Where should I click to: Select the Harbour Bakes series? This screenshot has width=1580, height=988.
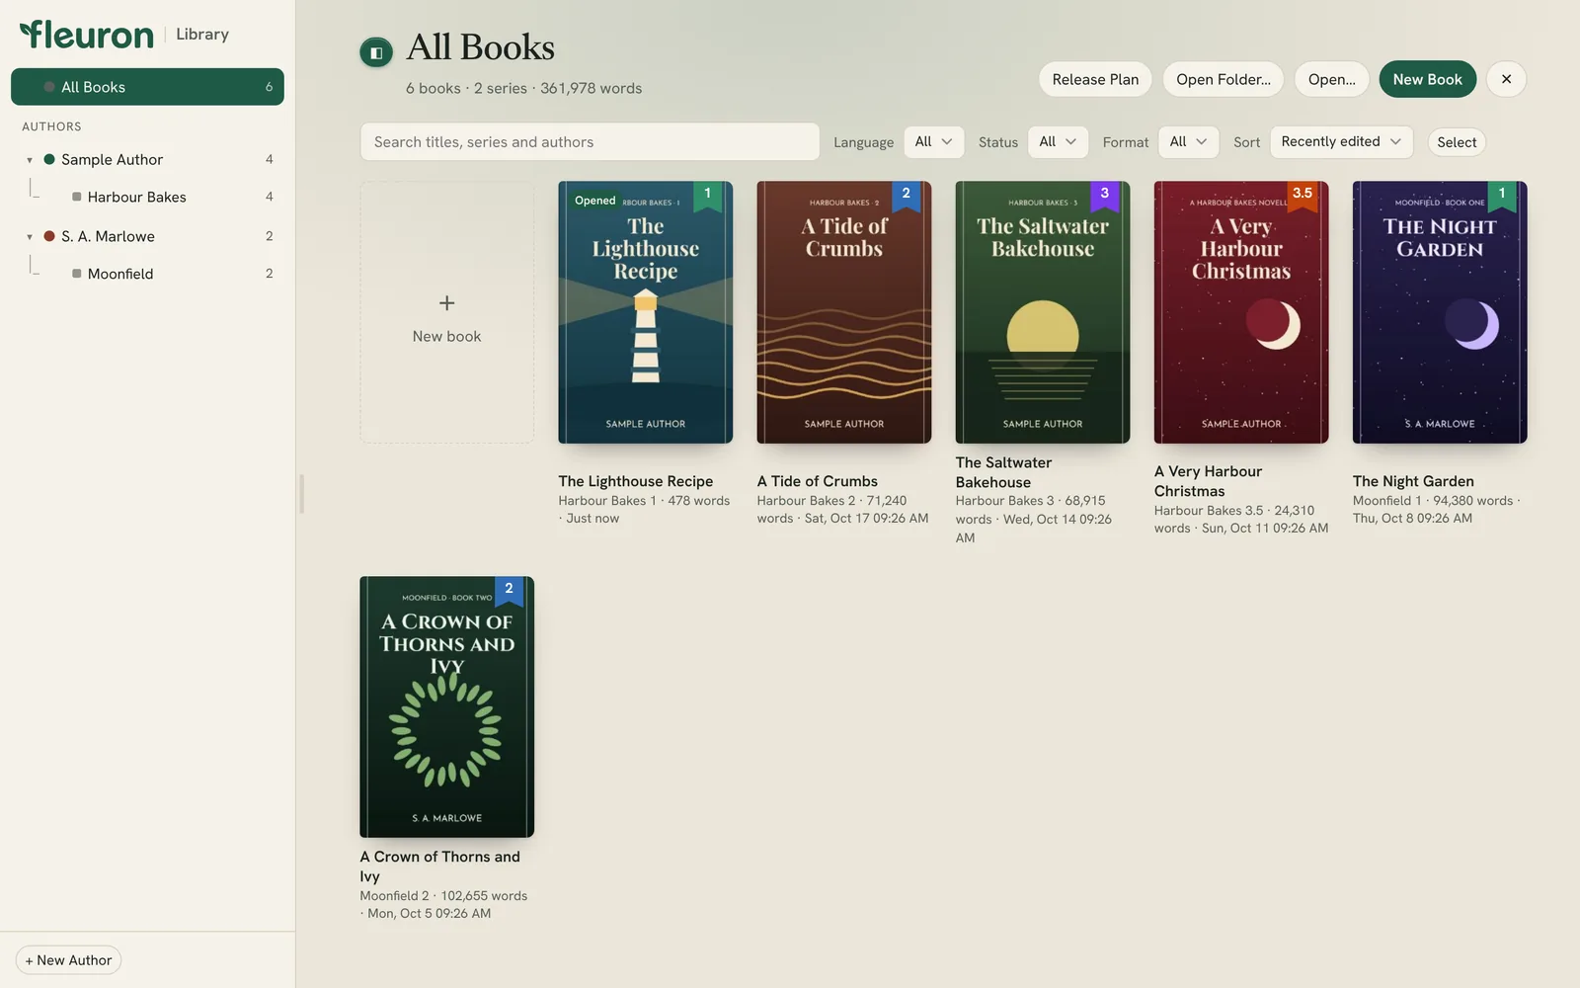[147, 197]
